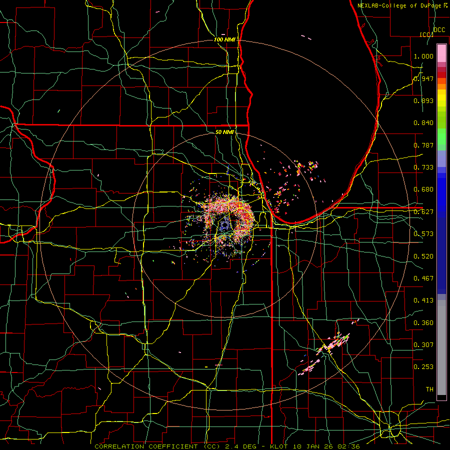The image size is (450, 450).
Task: Click the 0.360 scale value
Action: point(423,323)
